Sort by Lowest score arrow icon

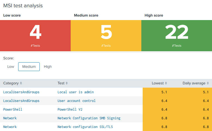[x=166, y=83]
